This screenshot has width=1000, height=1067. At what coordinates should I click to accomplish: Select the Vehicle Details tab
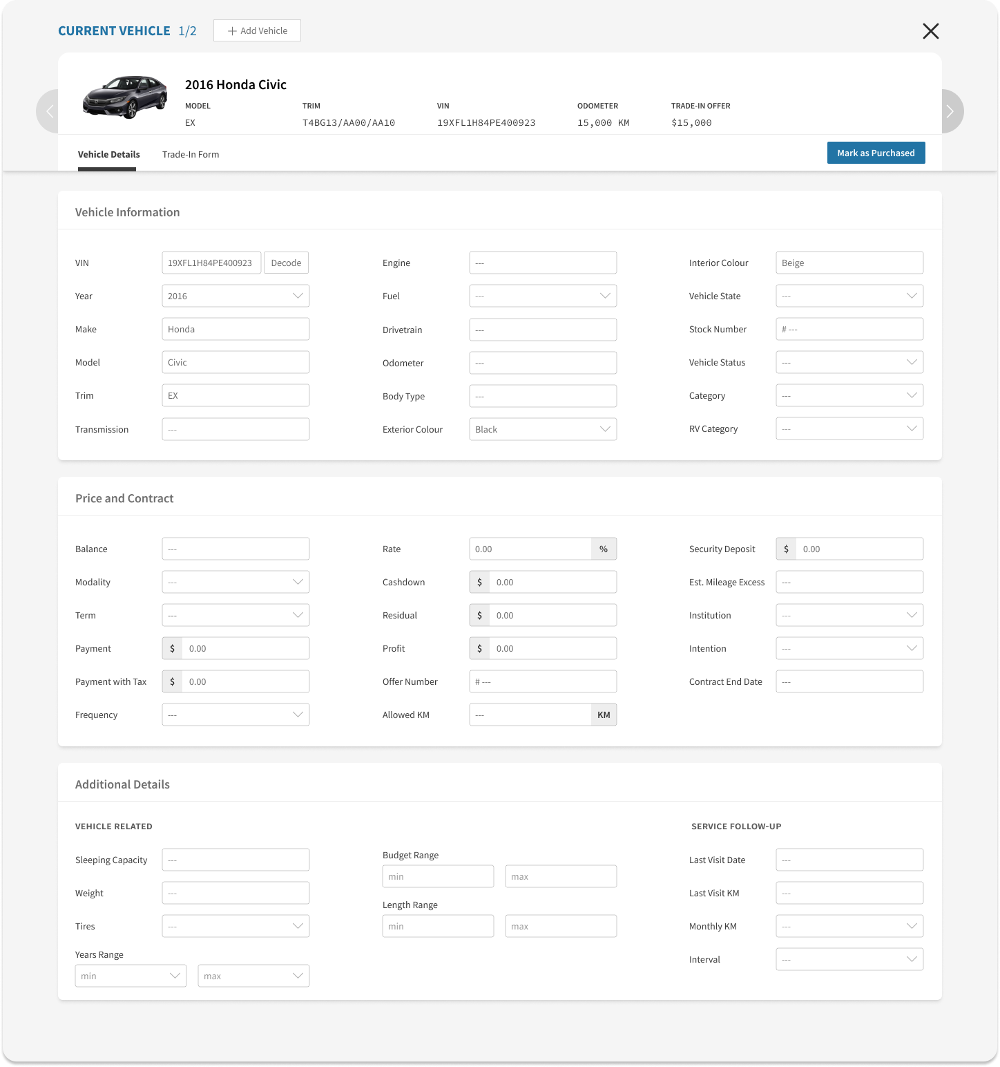(x=108, y=154)
